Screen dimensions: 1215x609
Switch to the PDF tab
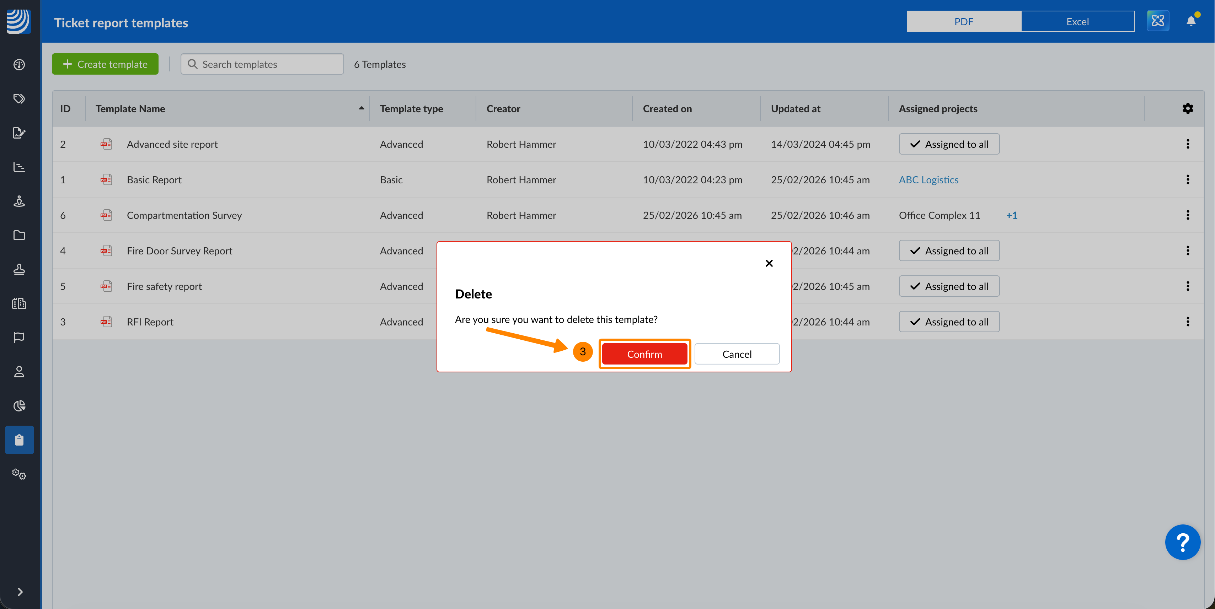pyautogui.click(x=964, y=21)
